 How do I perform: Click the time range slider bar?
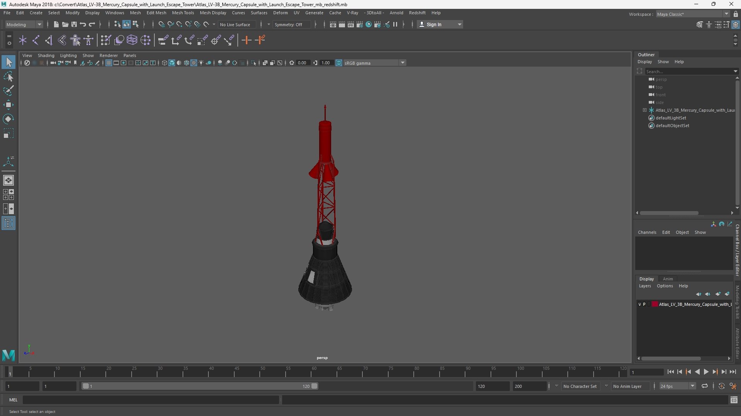tap(200, 386)
